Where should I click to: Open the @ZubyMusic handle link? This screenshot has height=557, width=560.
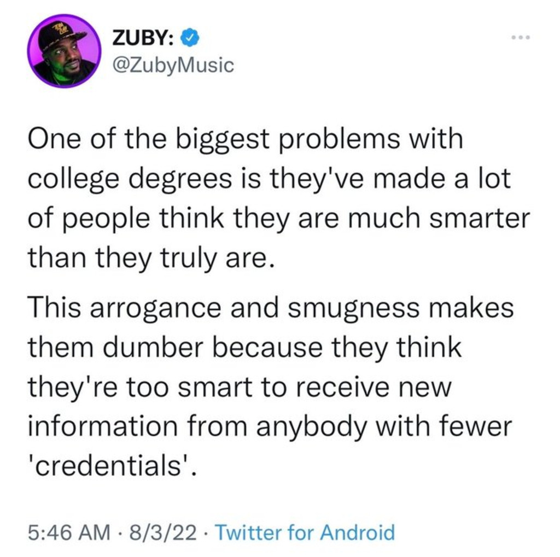pos(172,65)
